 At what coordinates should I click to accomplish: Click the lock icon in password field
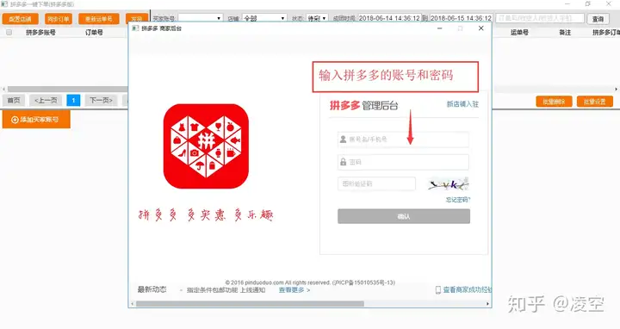point(344,162)
